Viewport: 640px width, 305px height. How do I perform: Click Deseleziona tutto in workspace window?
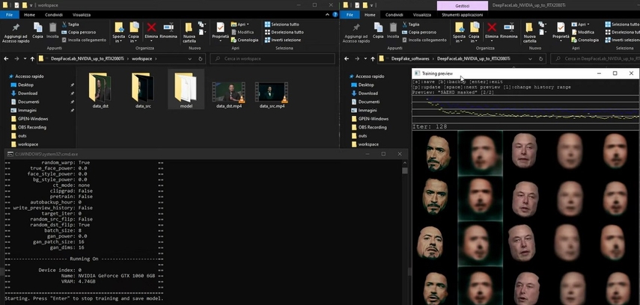tap(284, 32)
